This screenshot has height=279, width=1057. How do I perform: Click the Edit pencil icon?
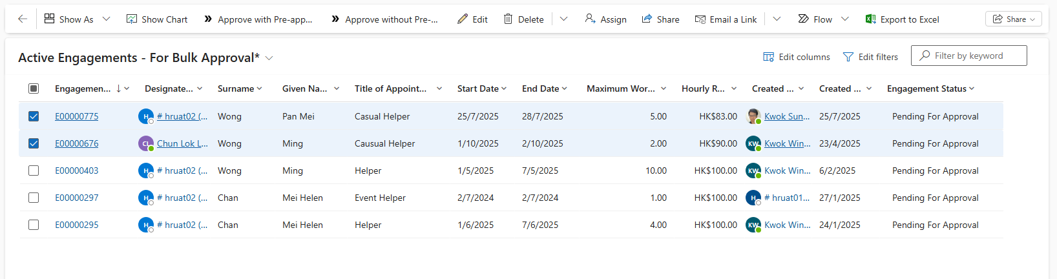(463, 19)
